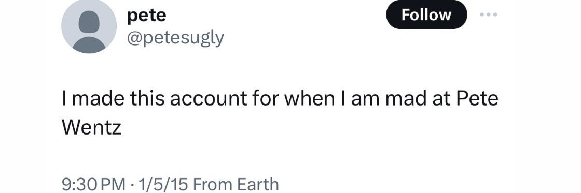581x193 pixels.
Task: Open the three-dot more options menu
Action: coord(488,15)
